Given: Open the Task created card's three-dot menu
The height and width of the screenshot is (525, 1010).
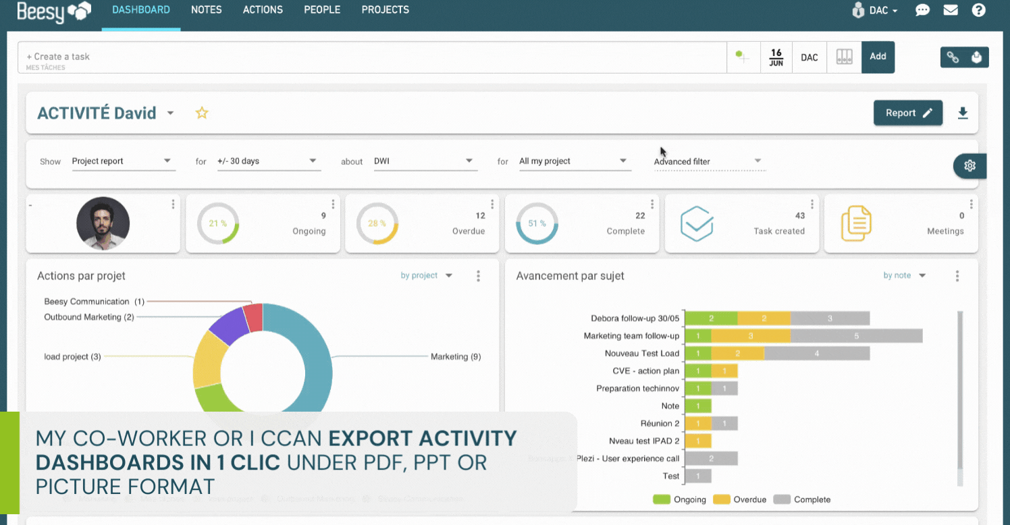Looking at the screenshot, I should [812, 204].
